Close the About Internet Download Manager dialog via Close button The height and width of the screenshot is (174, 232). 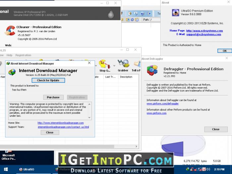click(x=50, y=133)
